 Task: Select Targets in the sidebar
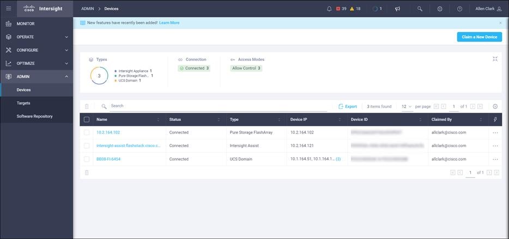(x=37, y=103)
